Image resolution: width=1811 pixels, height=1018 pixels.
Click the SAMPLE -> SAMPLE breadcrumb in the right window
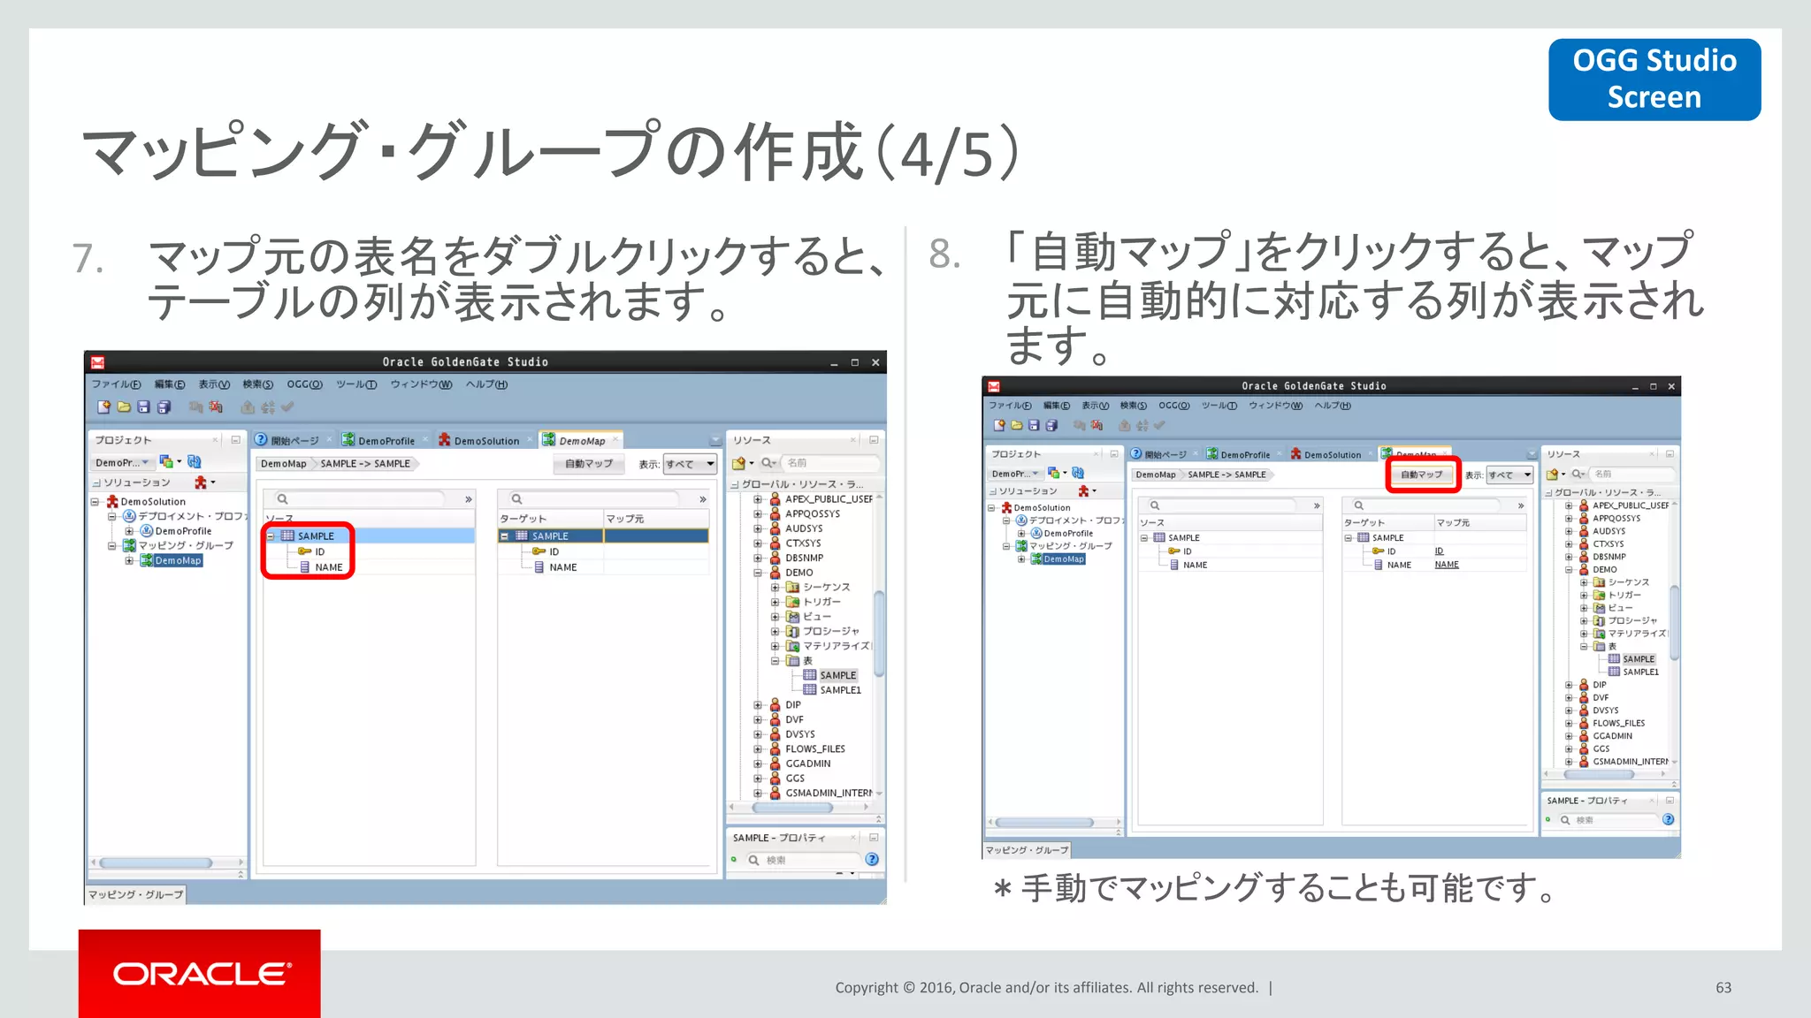1227,475
